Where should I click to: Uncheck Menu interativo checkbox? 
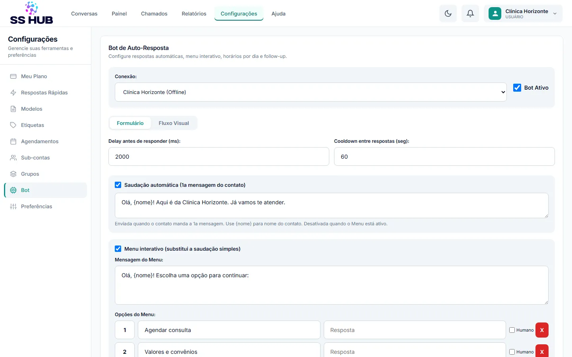(x=118, y=249)
